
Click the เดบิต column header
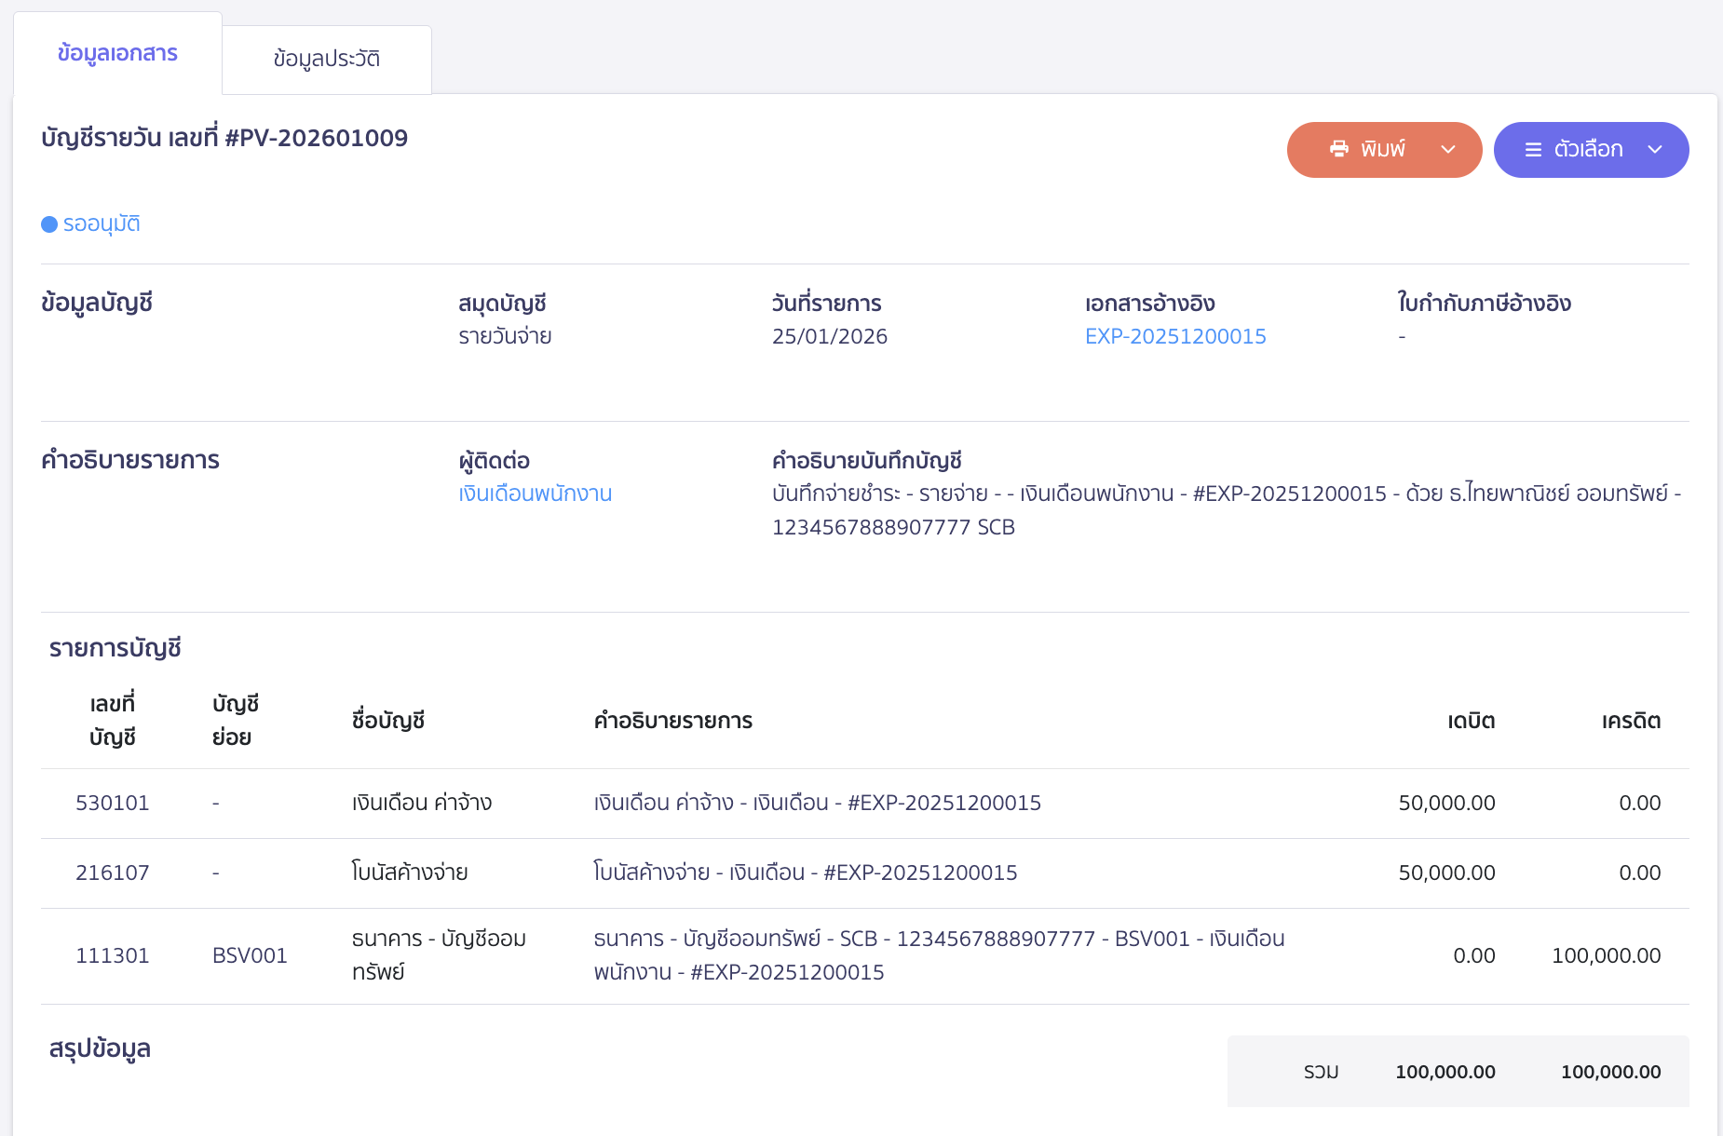pyautogui.click(x=1471, y=721)
